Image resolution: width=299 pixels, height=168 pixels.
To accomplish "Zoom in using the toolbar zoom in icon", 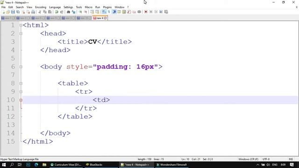I will [80, 12].
